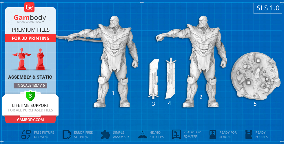Screen dimensions: 284x144
Task: Click the LIFETIME SUPPORT text
Action: pyautogui.click(x=30, y=105)
